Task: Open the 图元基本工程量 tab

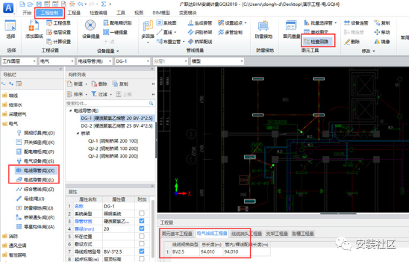Action: point(177,234)
